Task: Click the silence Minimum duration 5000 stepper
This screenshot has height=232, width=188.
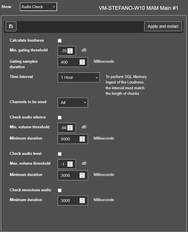Action: [82, 139]
